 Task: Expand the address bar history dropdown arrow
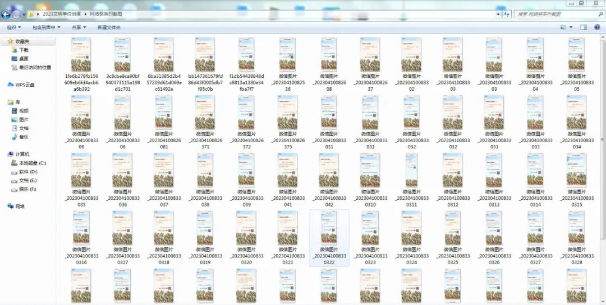[498, 14]
